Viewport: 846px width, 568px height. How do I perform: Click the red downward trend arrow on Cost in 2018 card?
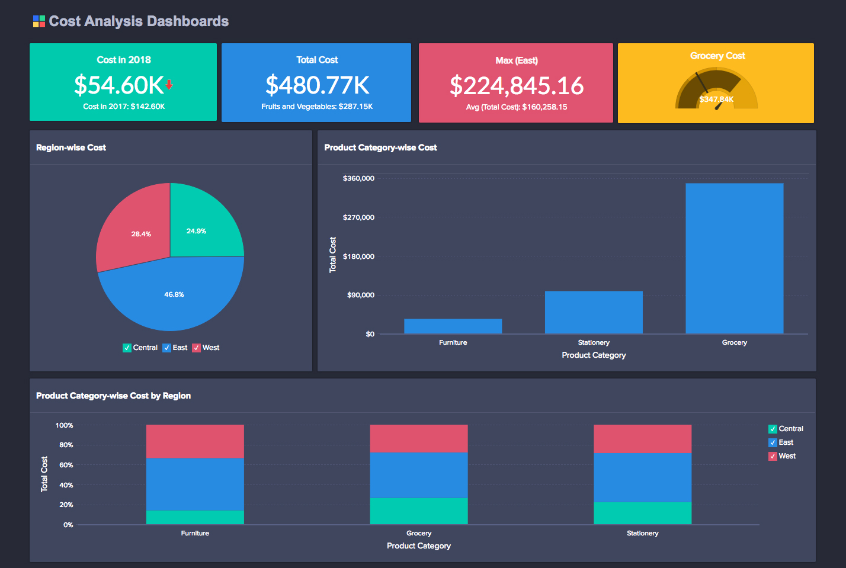[169, 84]
